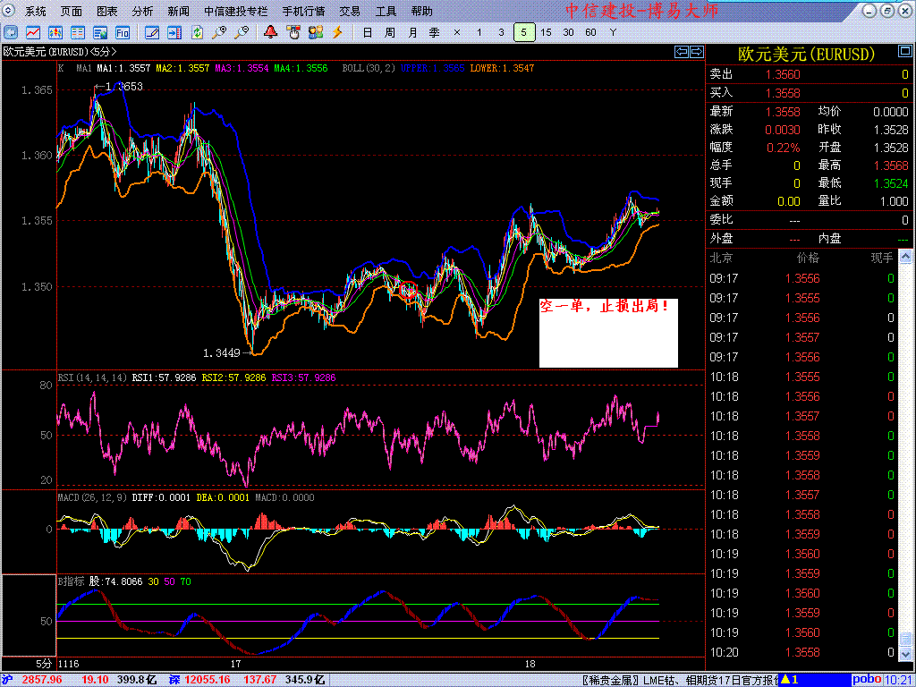916x687 pixels.
Task: Open the 新闻 menu
Action: (x=178, y=11)
